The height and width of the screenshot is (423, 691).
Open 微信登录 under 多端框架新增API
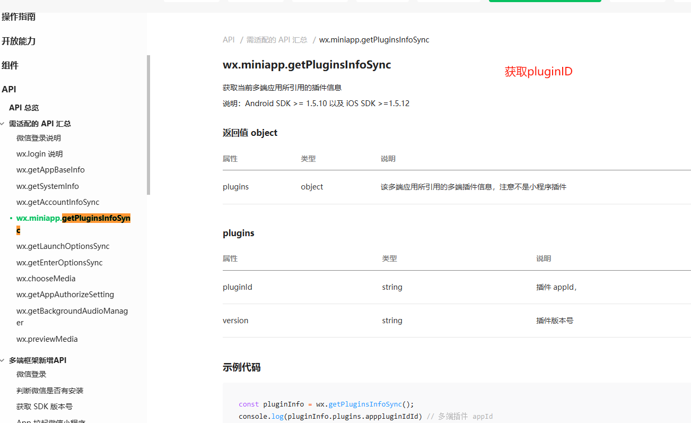coord(31,374)
